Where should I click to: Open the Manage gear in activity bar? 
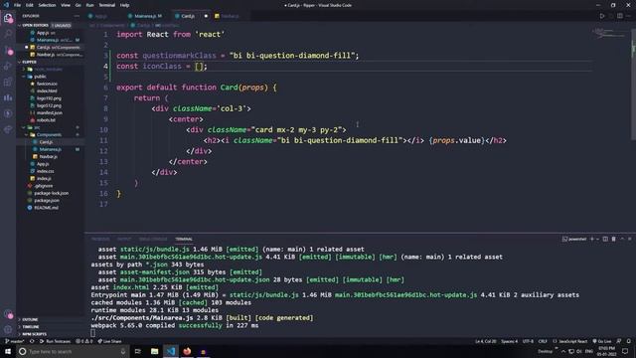8,329
